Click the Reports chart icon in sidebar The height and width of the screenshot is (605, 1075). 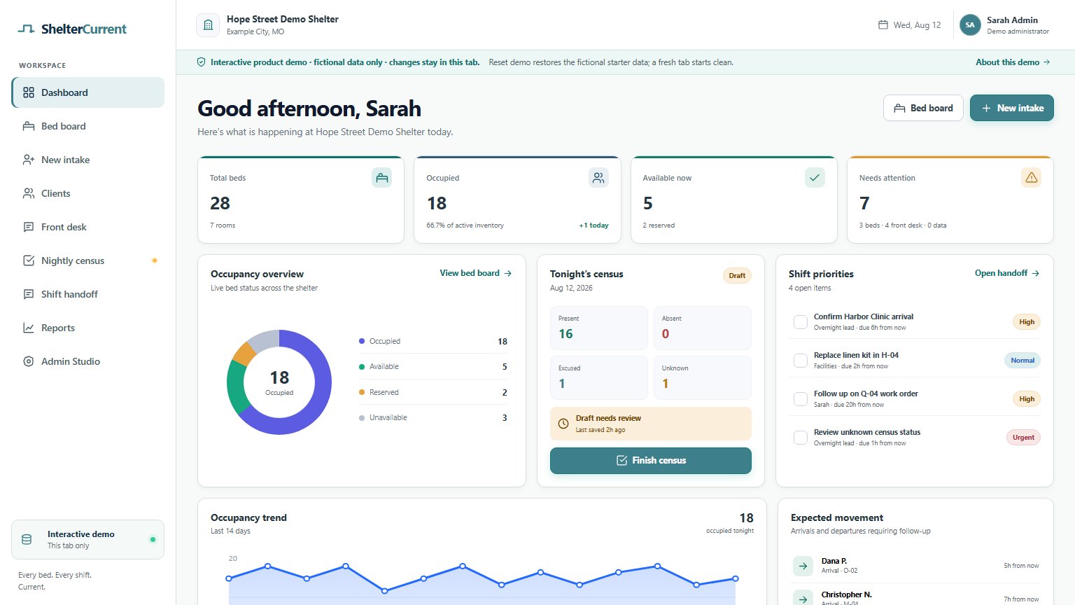coord(29,328)
